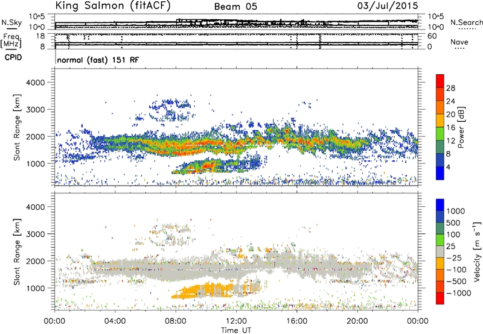Click the "Power [dB]" color bar title
Viewport: 483px width, 334px height.
tap(461, 127)
